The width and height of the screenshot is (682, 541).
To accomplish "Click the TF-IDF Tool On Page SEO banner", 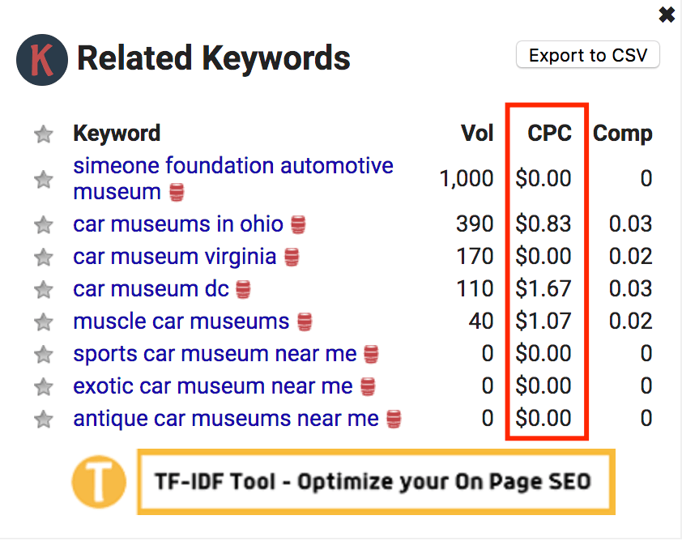I will tap(374, 482).
